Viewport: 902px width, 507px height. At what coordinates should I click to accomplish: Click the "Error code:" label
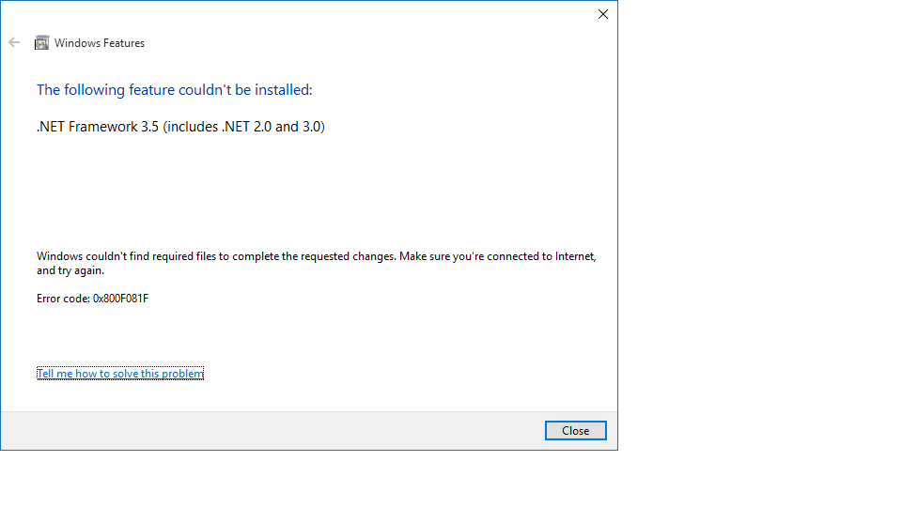[x=63, y=299]
